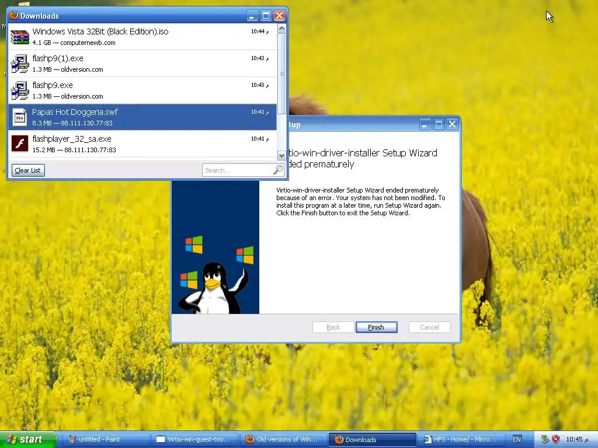
Task: Select the Windows Vista 32Bit (Black Edition).iso row
Action: pyautogui.click(x=142, y=37)
